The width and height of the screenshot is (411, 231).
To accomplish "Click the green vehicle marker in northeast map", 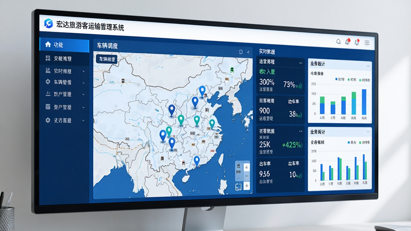I will 232,70.
